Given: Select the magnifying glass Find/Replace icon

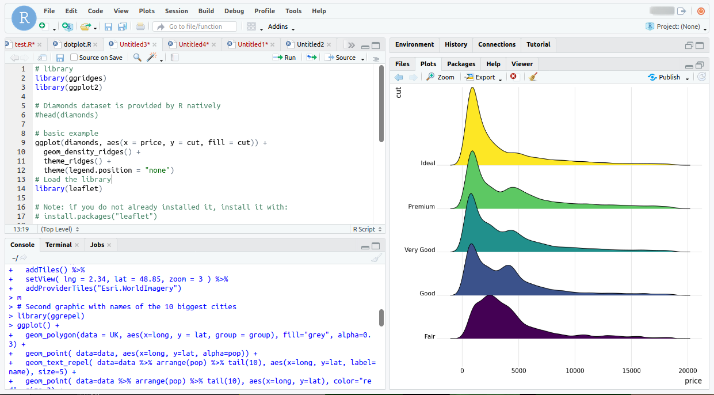Looking at the screenshot, I should [138, 58].
